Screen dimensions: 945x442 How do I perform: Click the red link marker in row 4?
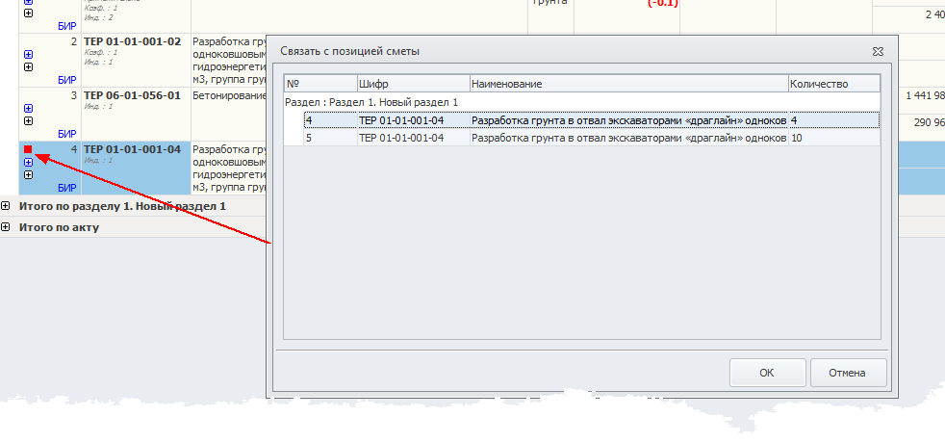click(28, 150)
